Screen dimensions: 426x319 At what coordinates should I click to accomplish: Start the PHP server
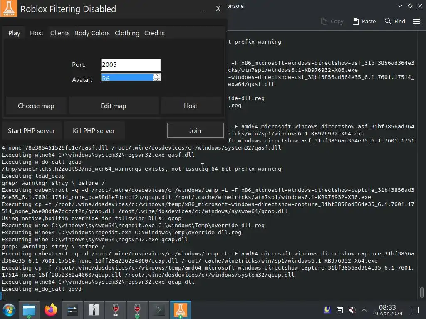coord(32,131)
